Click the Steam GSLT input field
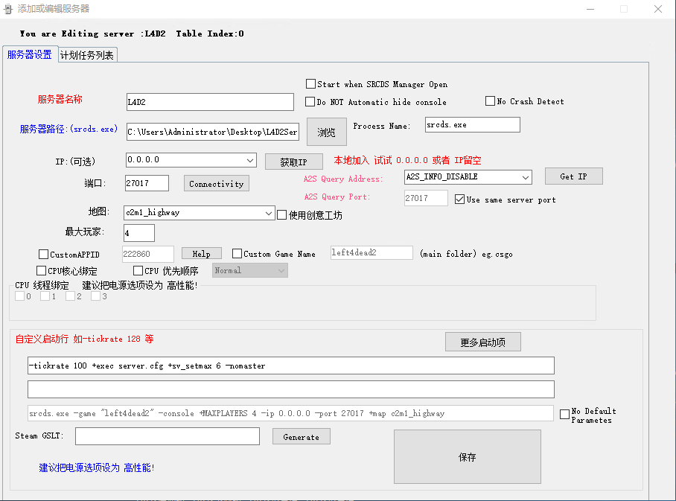The width and height of the screenshot is (676, 501). coord(168,436)
